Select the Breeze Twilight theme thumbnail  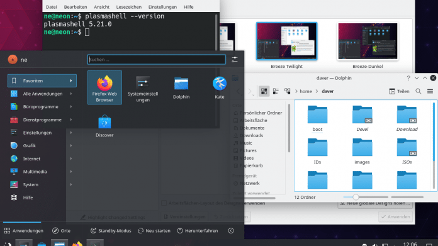(x=286, y=42)
